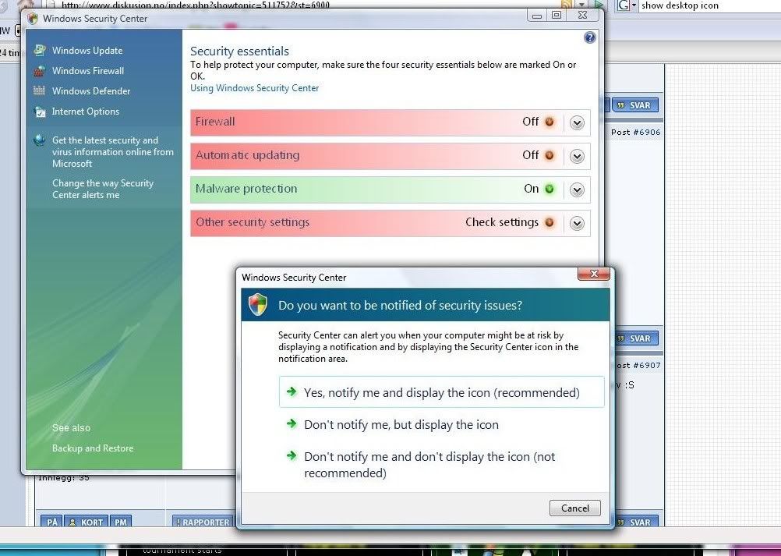Image resolution: width=781 pixels, height=556 pixels.
Task: Close the notification dialog with the red X
Action: pos(594,274)
